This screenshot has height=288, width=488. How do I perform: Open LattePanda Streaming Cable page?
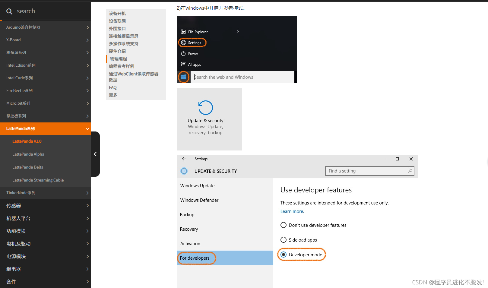click(45, 180)
